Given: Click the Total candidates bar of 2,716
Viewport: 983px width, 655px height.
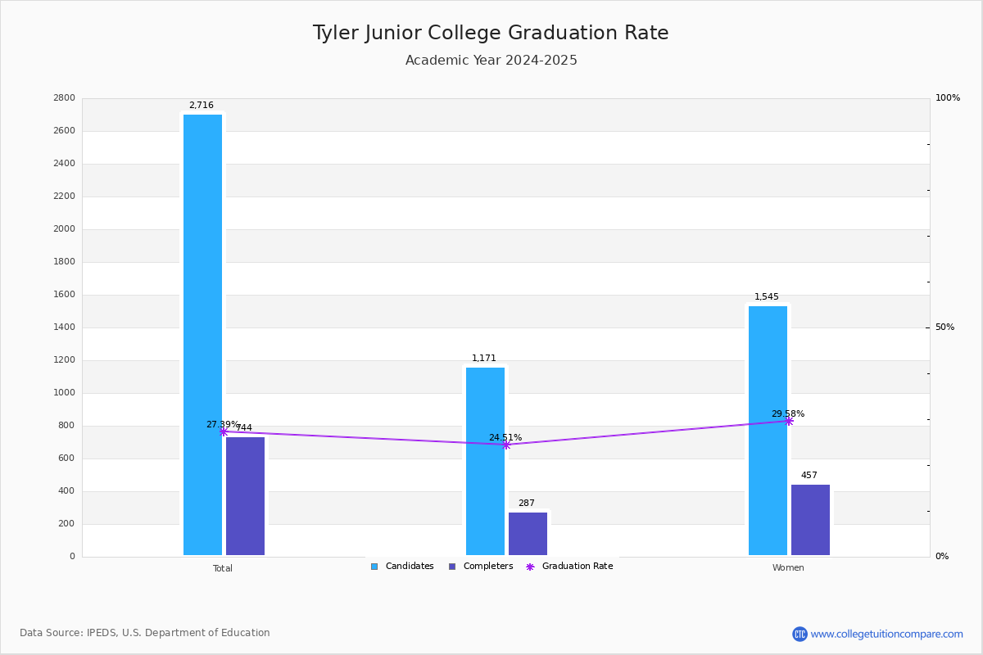Looking at the screenshot, I should [x=202, y=335].
